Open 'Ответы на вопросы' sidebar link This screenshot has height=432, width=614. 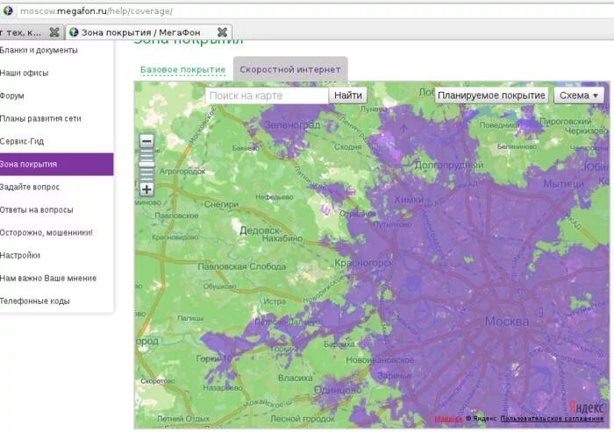pyautogui.click(x=37, y=209)
